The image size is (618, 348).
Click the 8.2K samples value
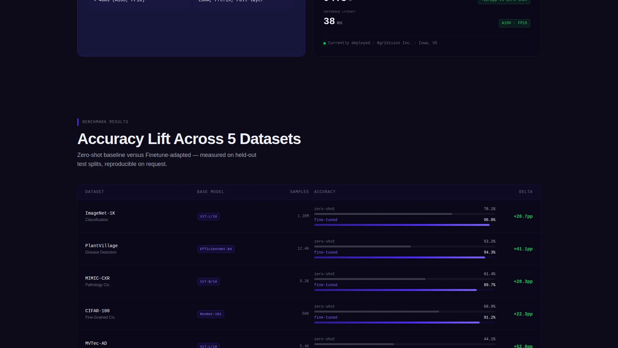[304, 281]
